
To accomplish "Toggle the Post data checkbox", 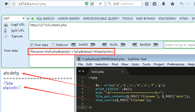I will point(31,45).
